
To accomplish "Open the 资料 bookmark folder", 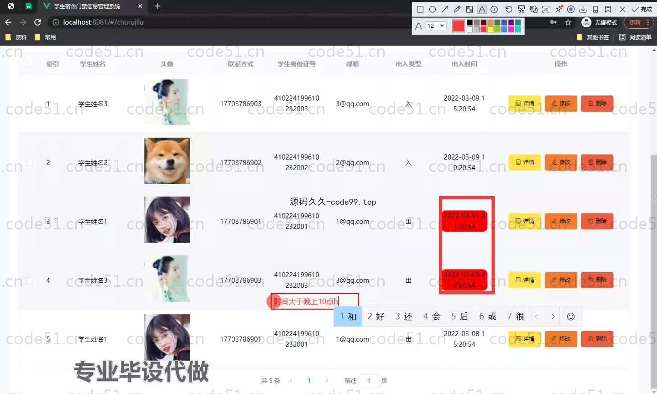I will [16, 37].
